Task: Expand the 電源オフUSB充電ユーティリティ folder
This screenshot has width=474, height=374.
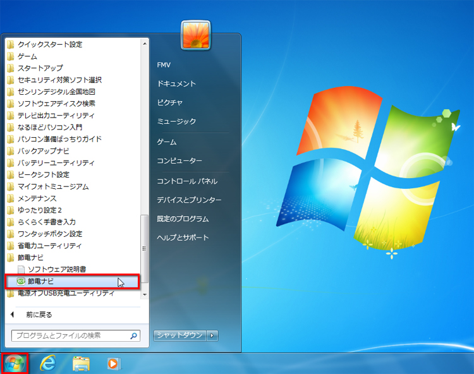Action: tap(61, 293)
